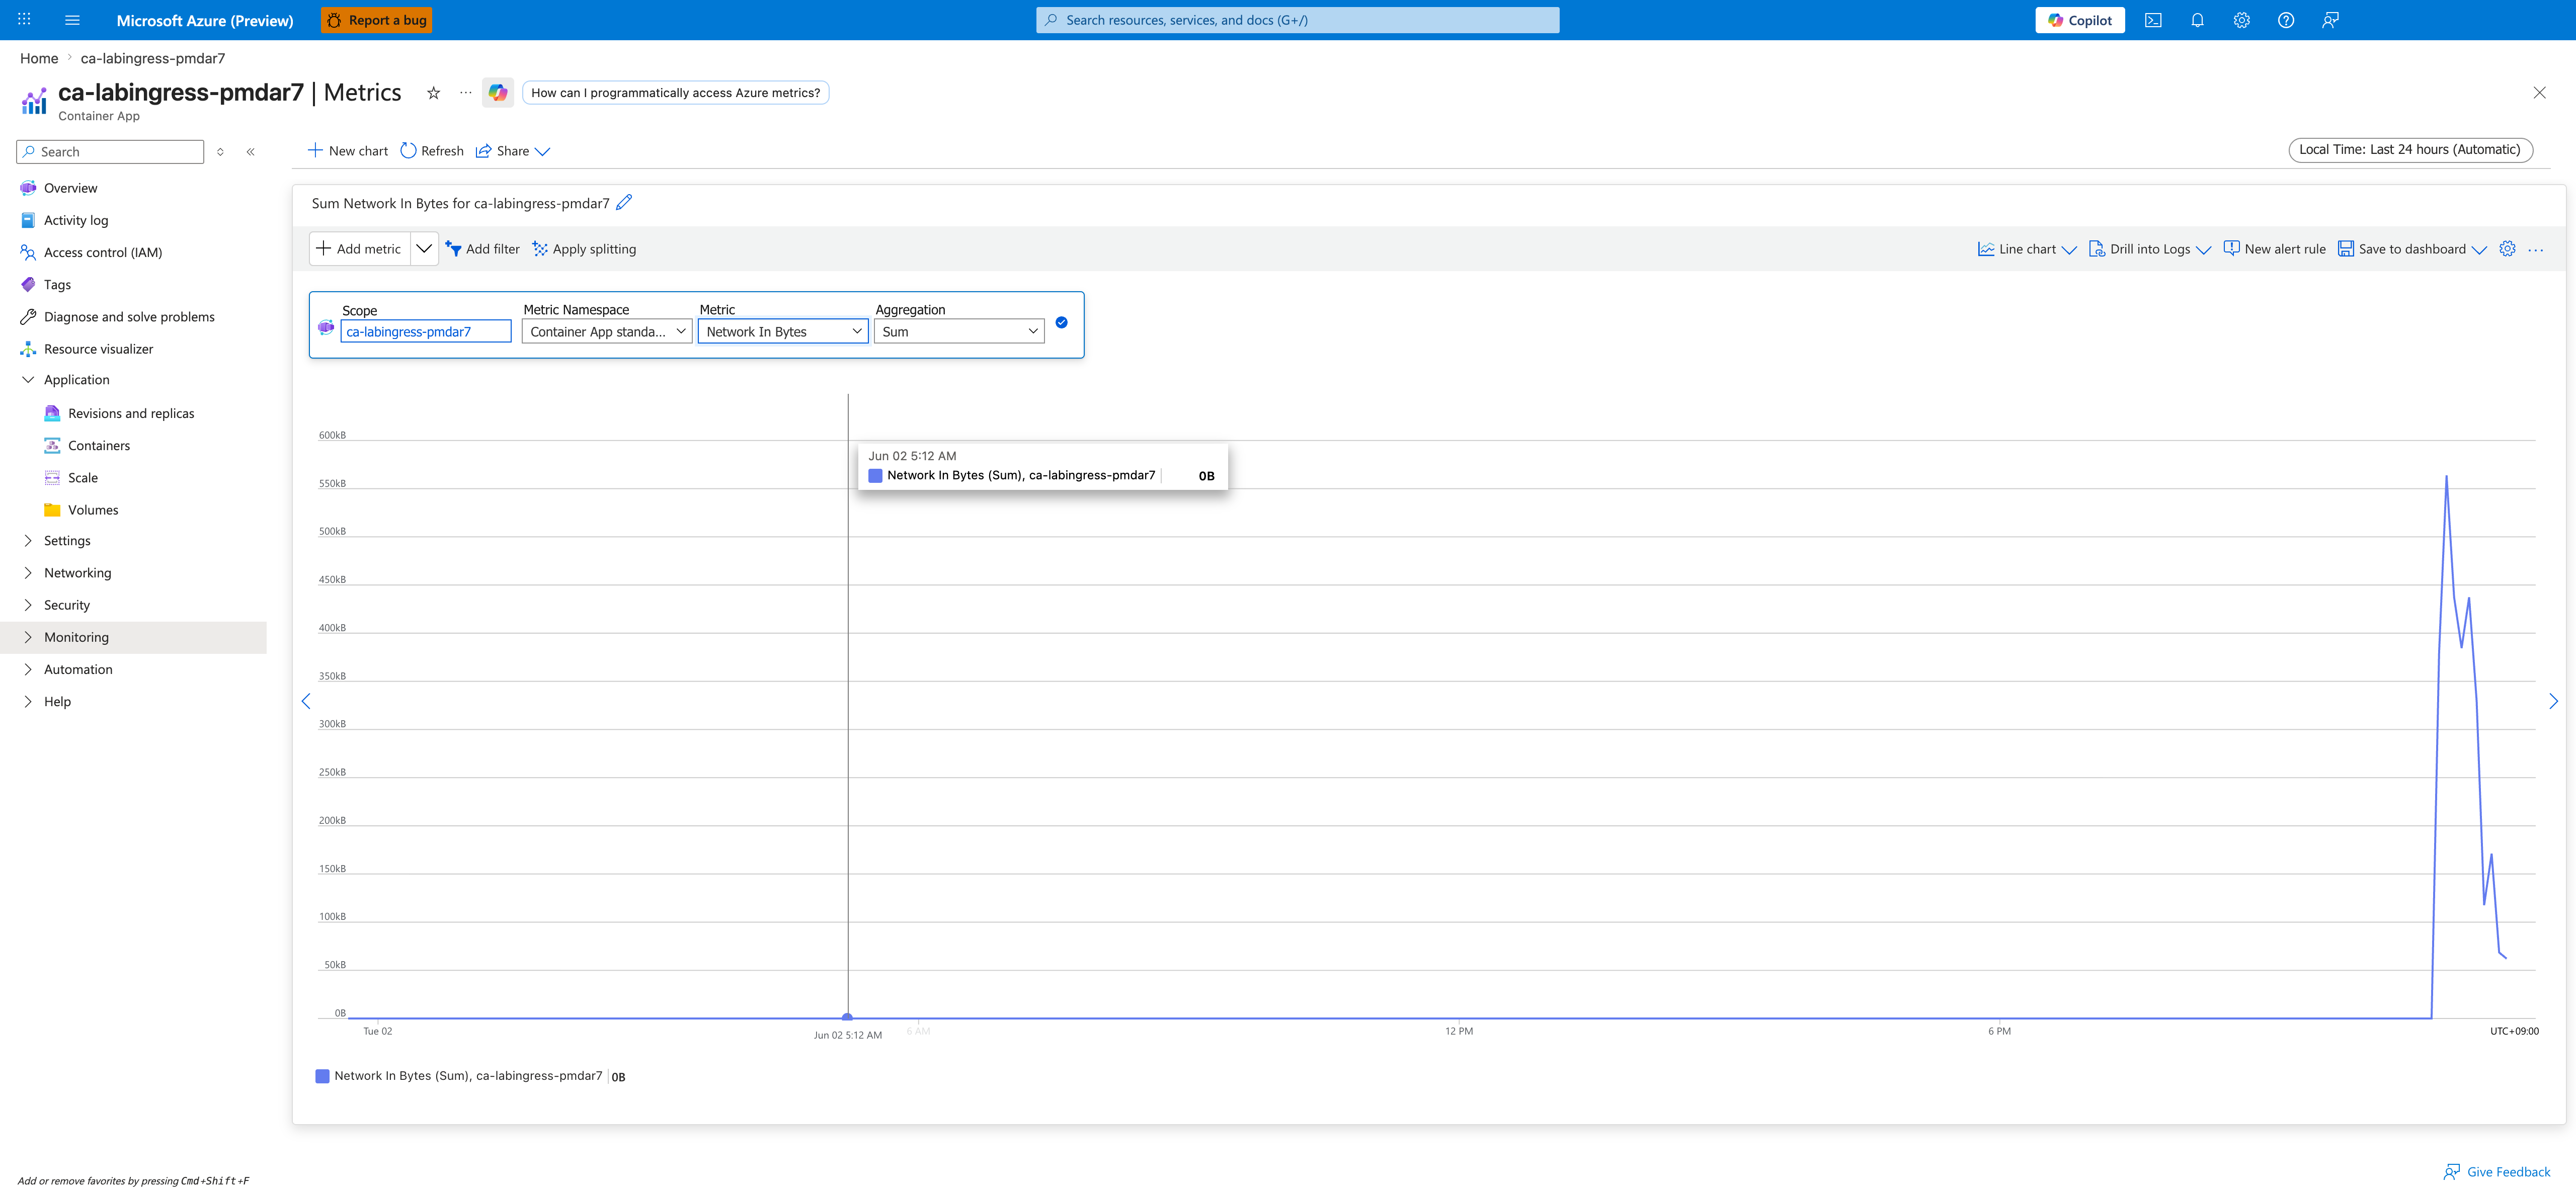
Task: Toggle the metric row blue checkmark
Action: tap(1061, 322)
